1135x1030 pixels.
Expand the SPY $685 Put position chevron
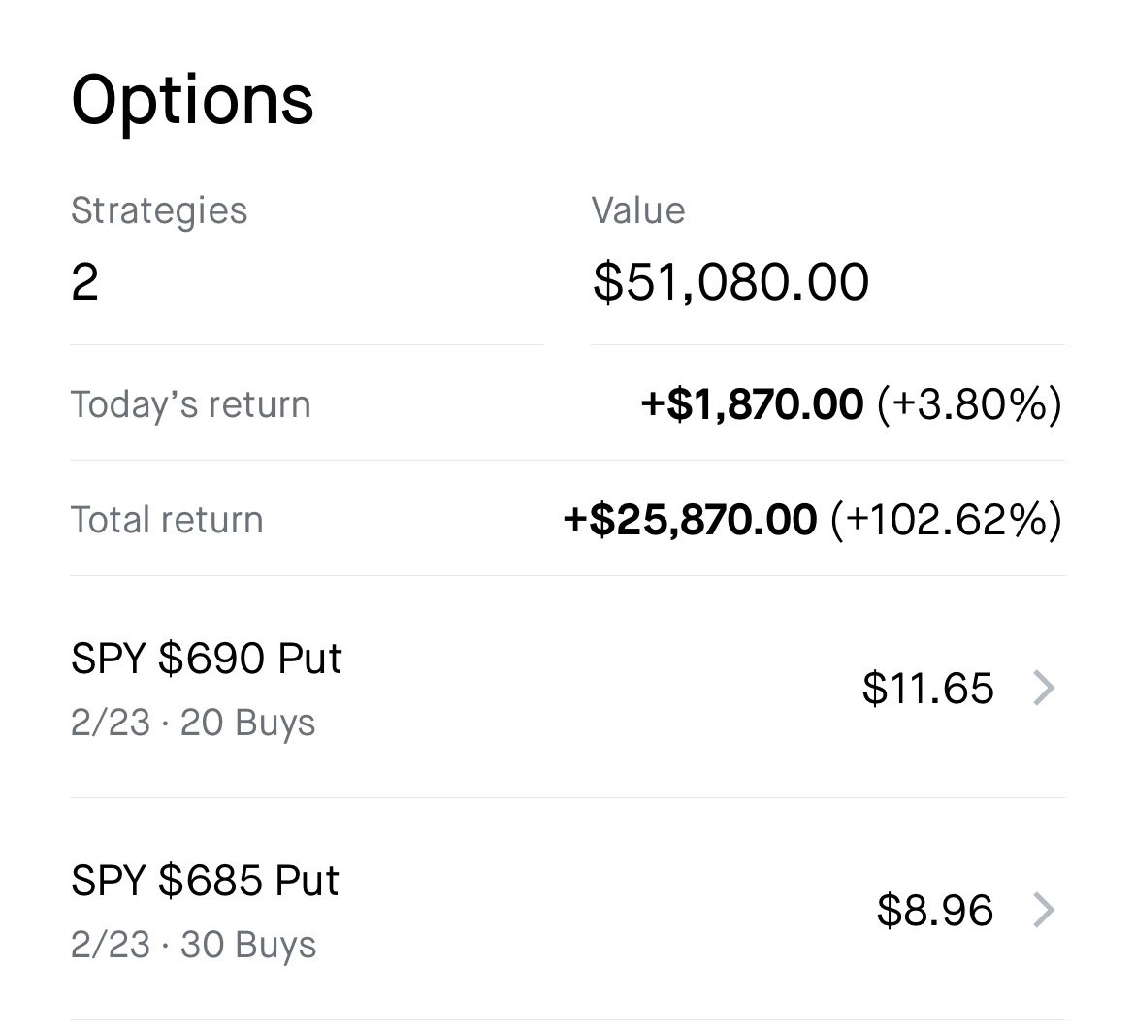coord(1044,911)
